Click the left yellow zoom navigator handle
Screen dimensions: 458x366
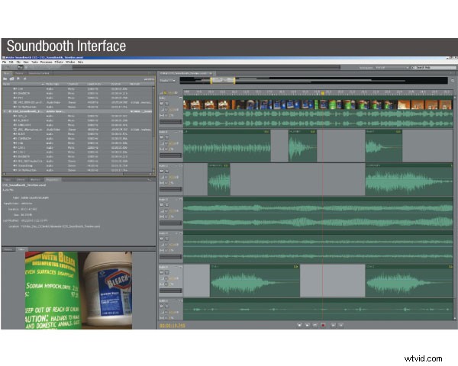211,81
